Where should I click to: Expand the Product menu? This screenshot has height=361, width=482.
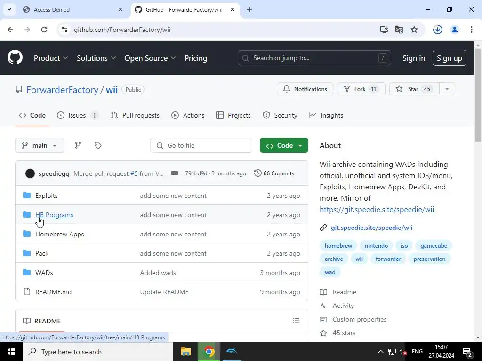(x=51, y=58)
